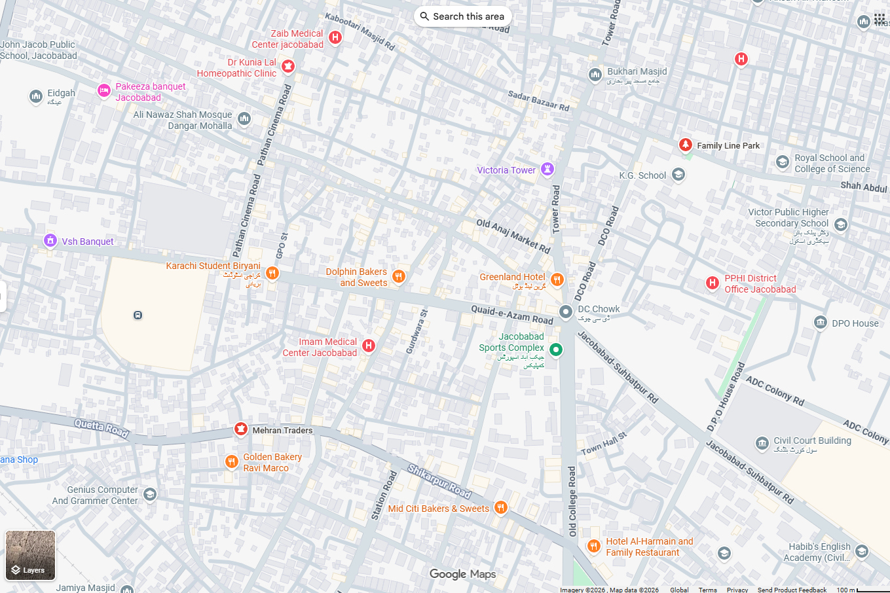Viewport: 890px width, 593px height.
Task: Click the Privacy footer link
Action: [737, 590]
